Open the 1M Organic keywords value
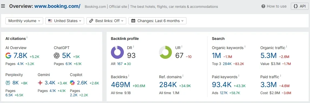 [216, 56]
